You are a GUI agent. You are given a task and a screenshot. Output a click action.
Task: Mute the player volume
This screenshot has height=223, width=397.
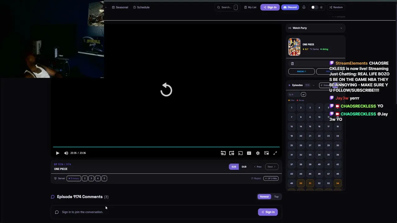[66, 153]
